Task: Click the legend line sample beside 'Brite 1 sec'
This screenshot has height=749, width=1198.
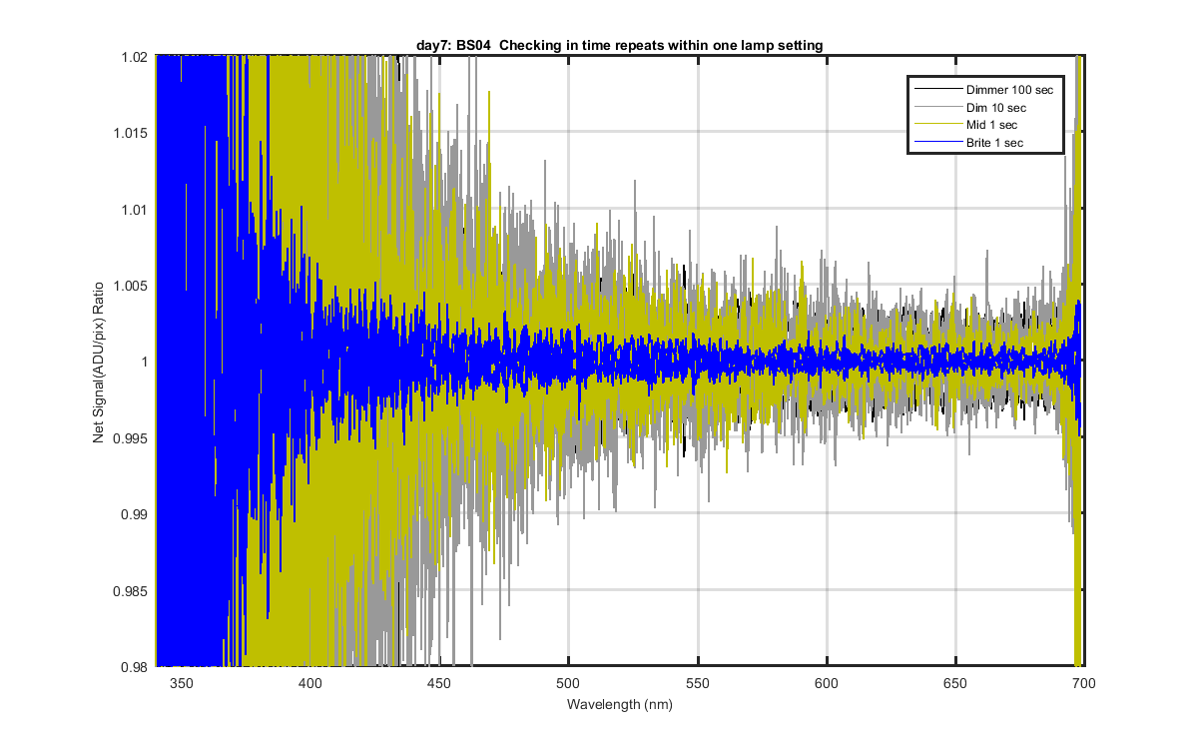Action: click(937, 144)
